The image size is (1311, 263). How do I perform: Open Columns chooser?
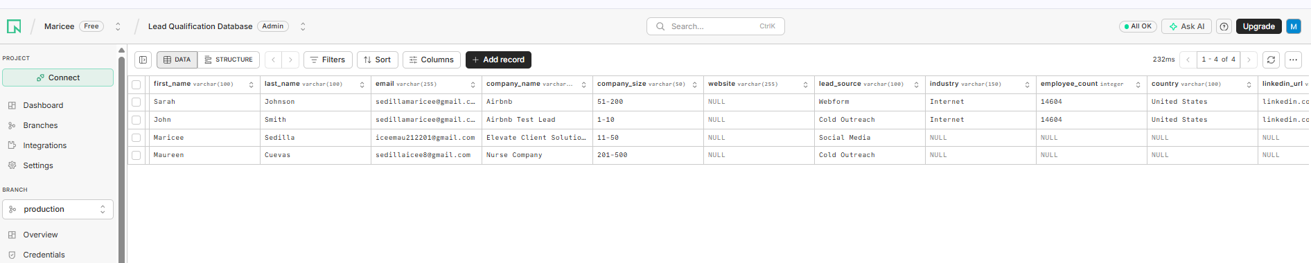tap(432, 60)
